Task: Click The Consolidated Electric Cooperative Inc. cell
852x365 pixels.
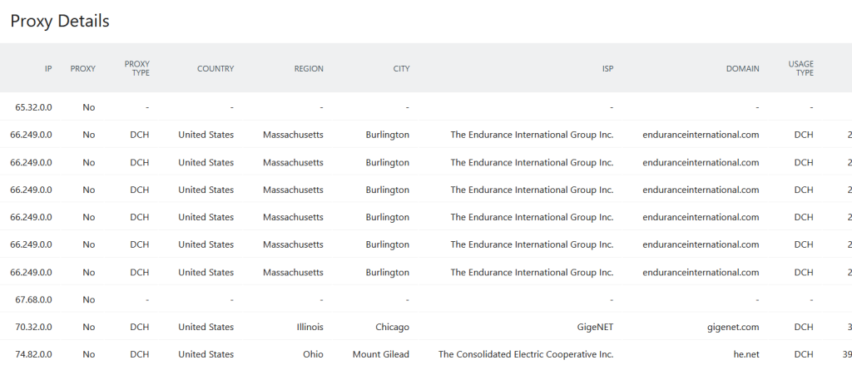Action: (x=526, y=354)
